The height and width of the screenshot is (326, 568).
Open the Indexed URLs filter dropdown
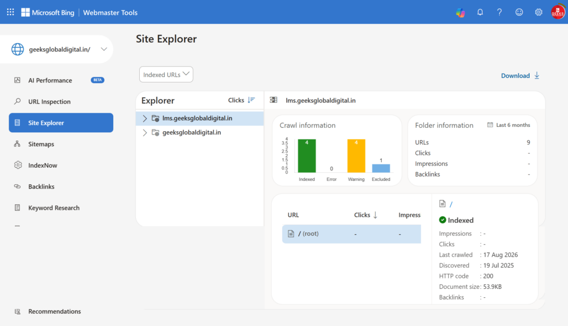tap(166, 75)
